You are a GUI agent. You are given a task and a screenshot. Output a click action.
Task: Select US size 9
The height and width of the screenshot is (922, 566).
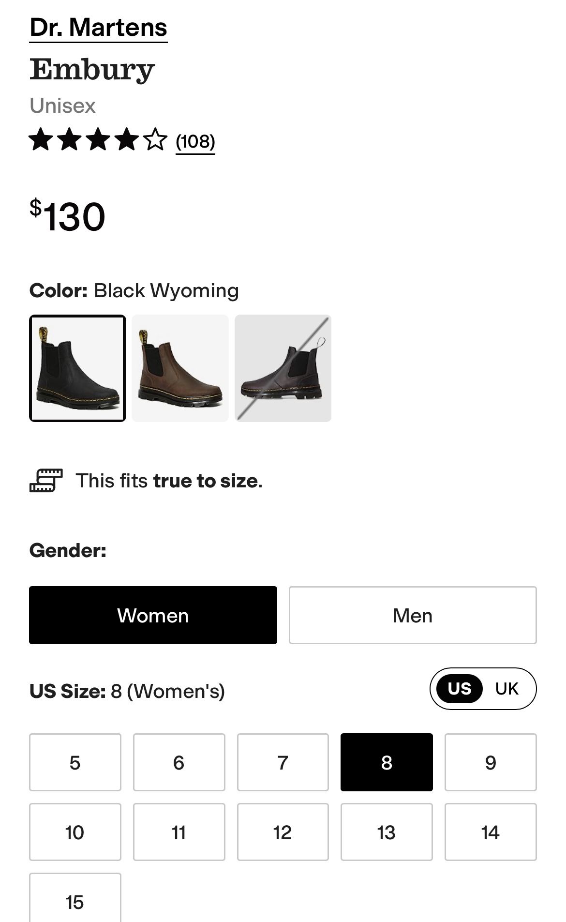pyautogui.click(x=491, y=762)
